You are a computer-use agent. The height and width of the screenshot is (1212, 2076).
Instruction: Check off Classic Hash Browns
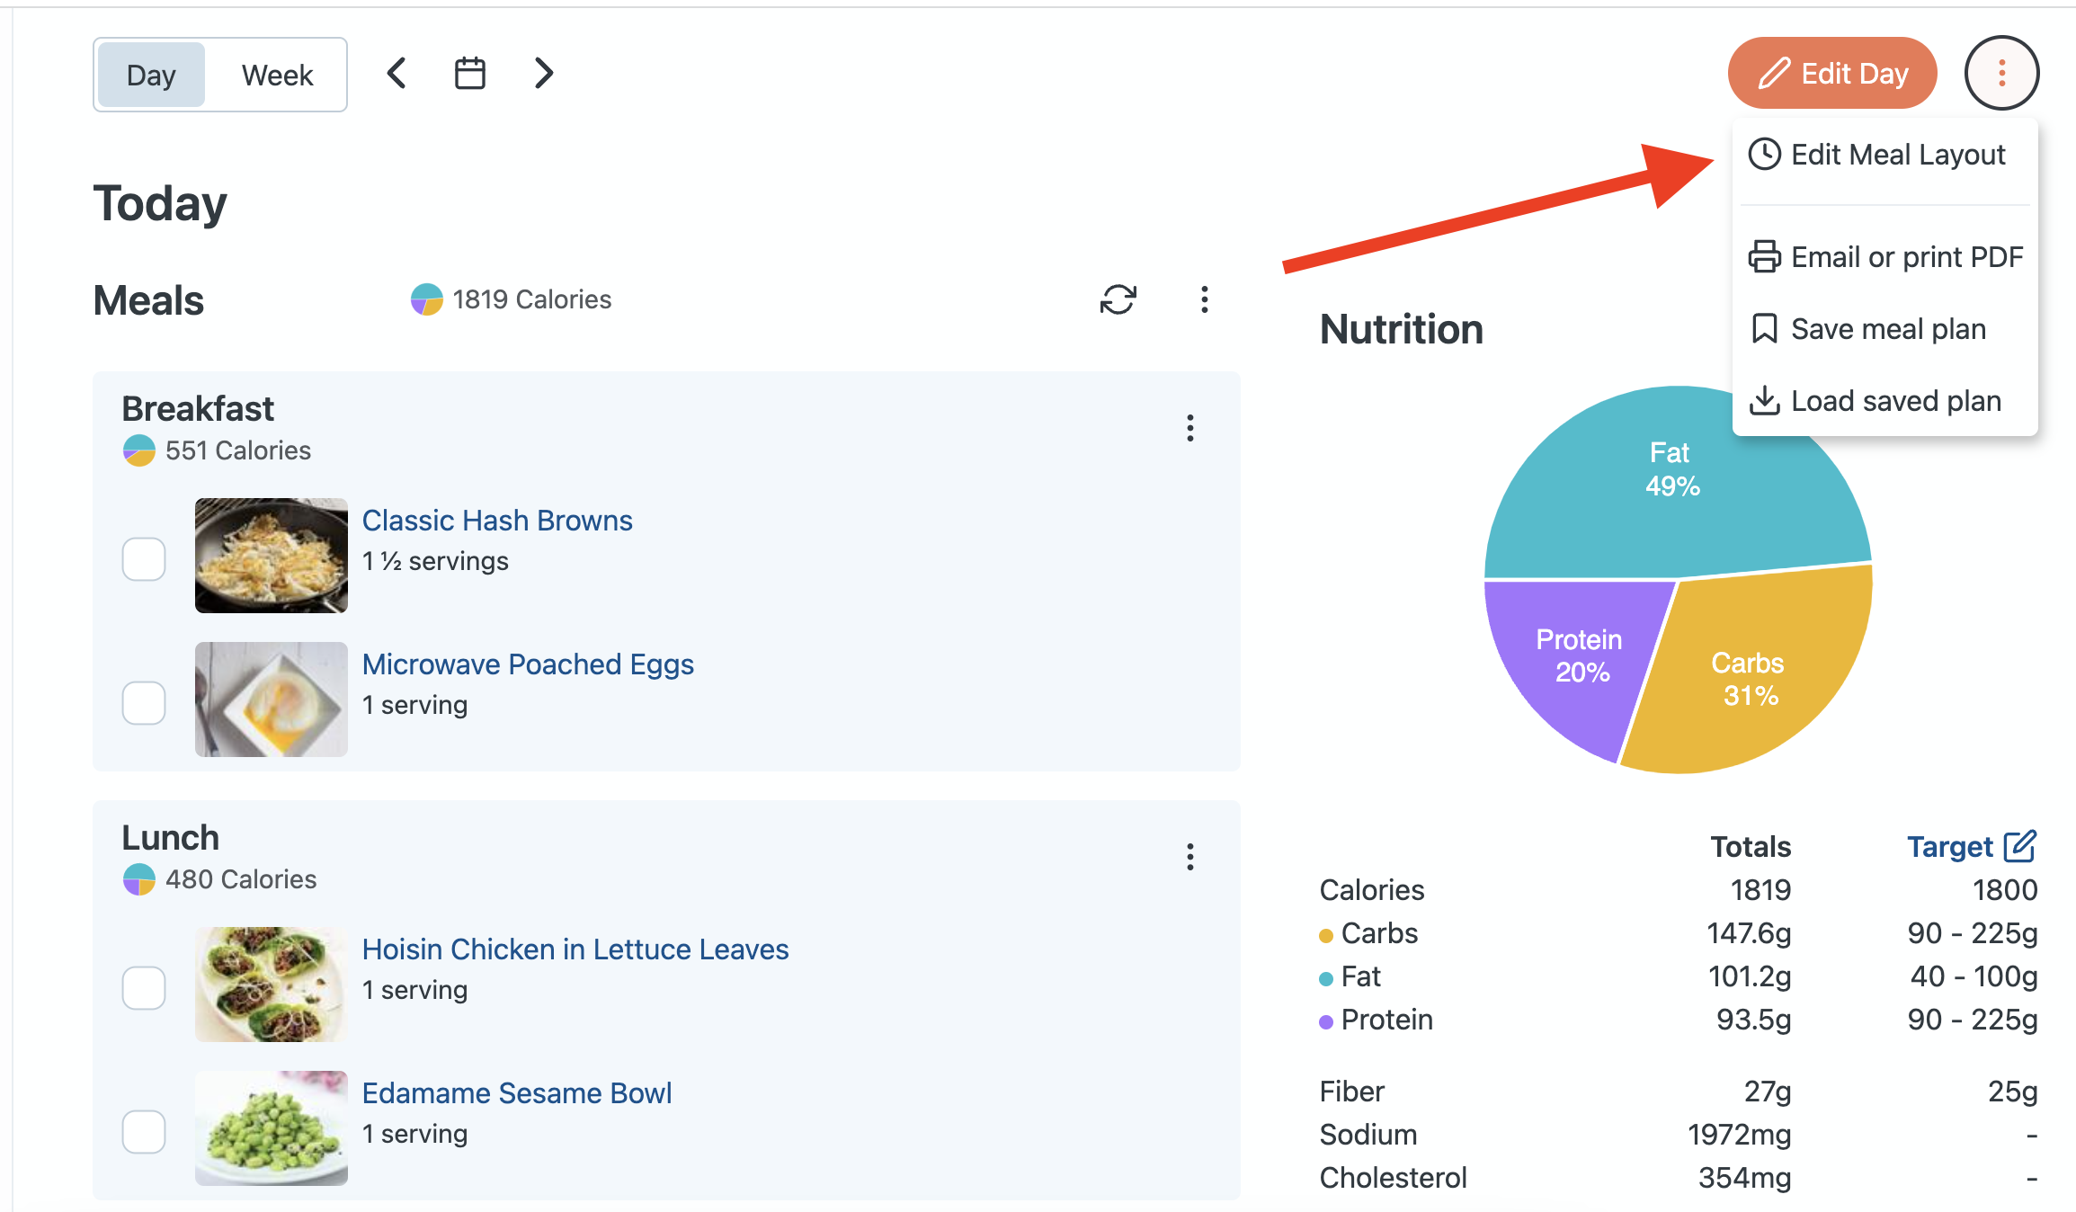point(144,559)
